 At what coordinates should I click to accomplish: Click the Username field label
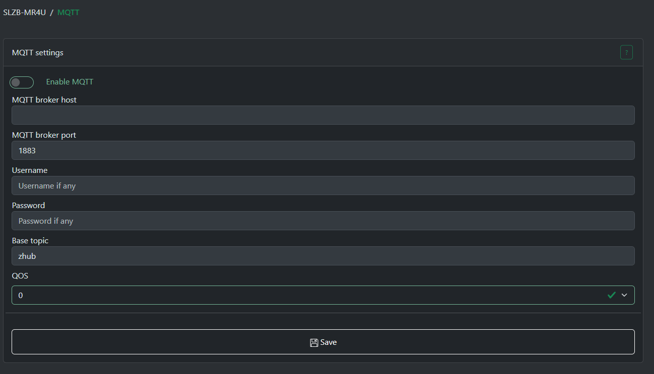coord(30,170)
